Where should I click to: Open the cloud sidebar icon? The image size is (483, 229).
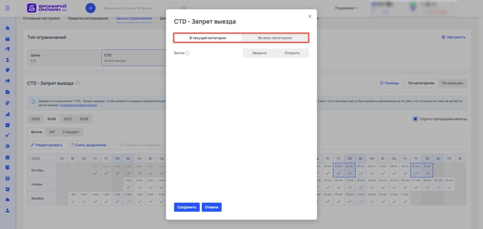(x=8, y=199)
